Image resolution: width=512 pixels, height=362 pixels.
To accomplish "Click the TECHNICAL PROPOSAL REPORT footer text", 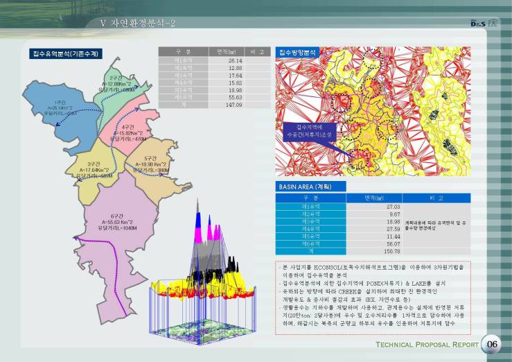I will tap(426, 345).
